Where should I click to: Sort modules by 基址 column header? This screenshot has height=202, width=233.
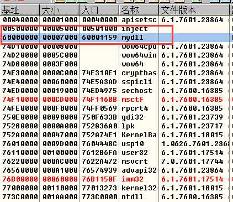click(x=20, y=10)
